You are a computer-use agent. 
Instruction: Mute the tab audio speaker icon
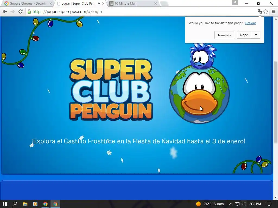click(x=99, y=3)
